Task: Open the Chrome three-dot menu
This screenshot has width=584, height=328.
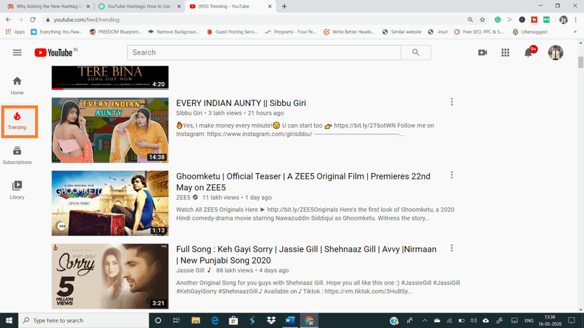Action: point(576,20)
